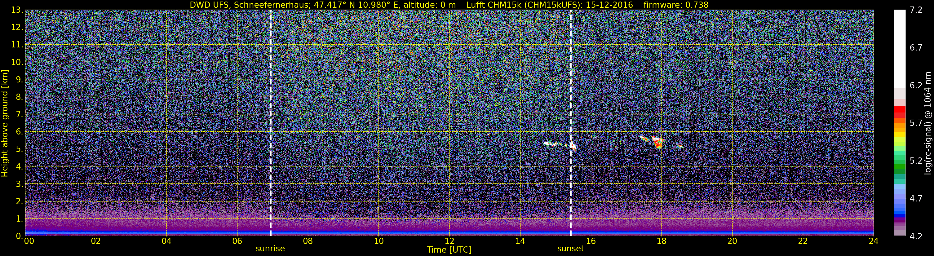The image size is (934, 256).
Task: Click the 9 km height tick label
Action: point(19,80)
